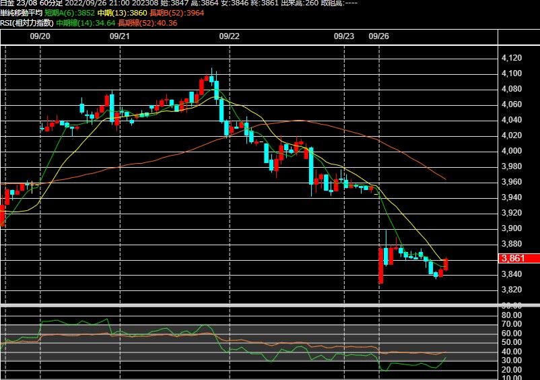The width and height of the screenshot is (540, 380).
Task: Click the 09/20 date label
Action: (40, 36)
